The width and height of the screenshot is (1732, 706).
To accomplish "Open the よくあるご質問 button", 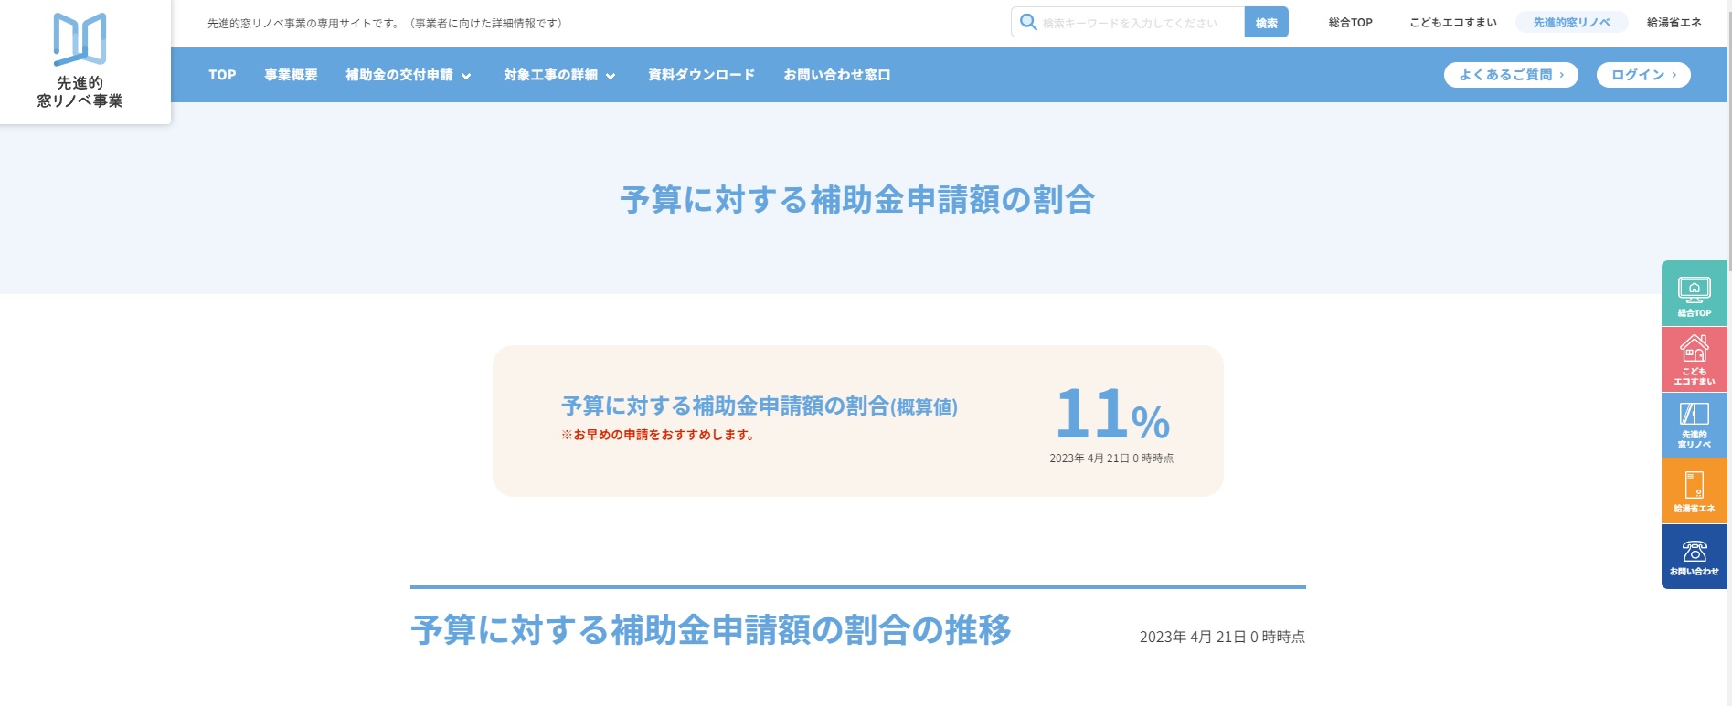I will pyautogui.click(x=1510, y=75).
